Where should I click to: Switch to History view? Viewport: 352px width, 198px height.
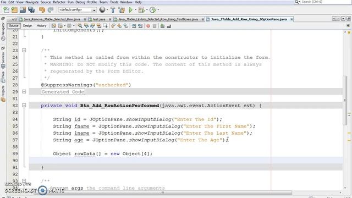point(41,26)
